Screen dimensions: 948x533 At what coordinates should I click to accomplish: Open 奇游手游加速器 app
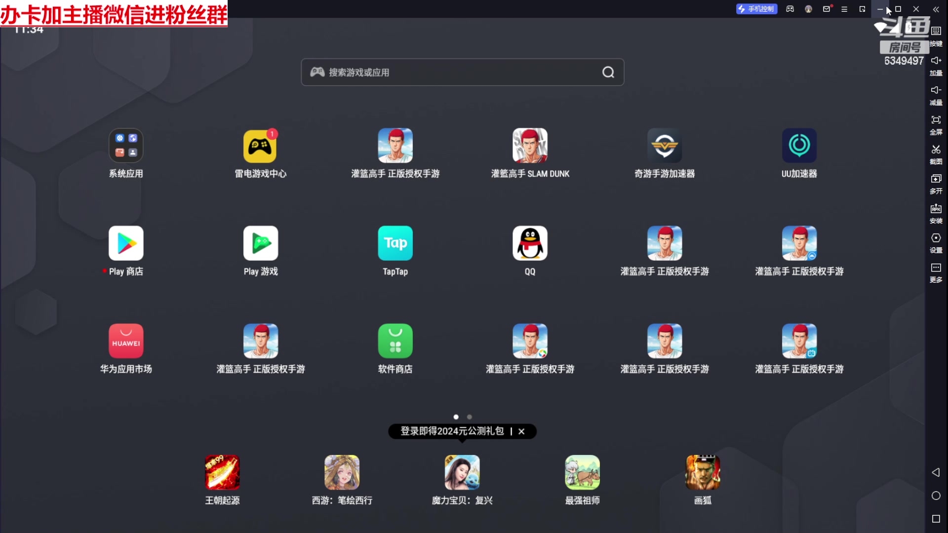coord(664,146)
